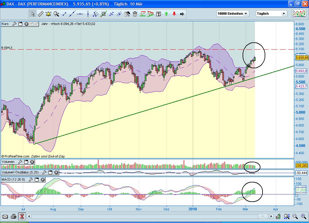Click the candlestick chart-type icon at bottom
Screen dimensions: 309x223
pos(278,216)
